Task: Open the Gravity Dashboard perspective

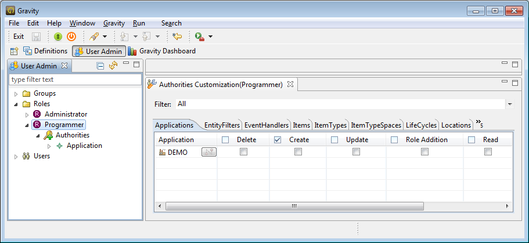Action: (162, 51)
